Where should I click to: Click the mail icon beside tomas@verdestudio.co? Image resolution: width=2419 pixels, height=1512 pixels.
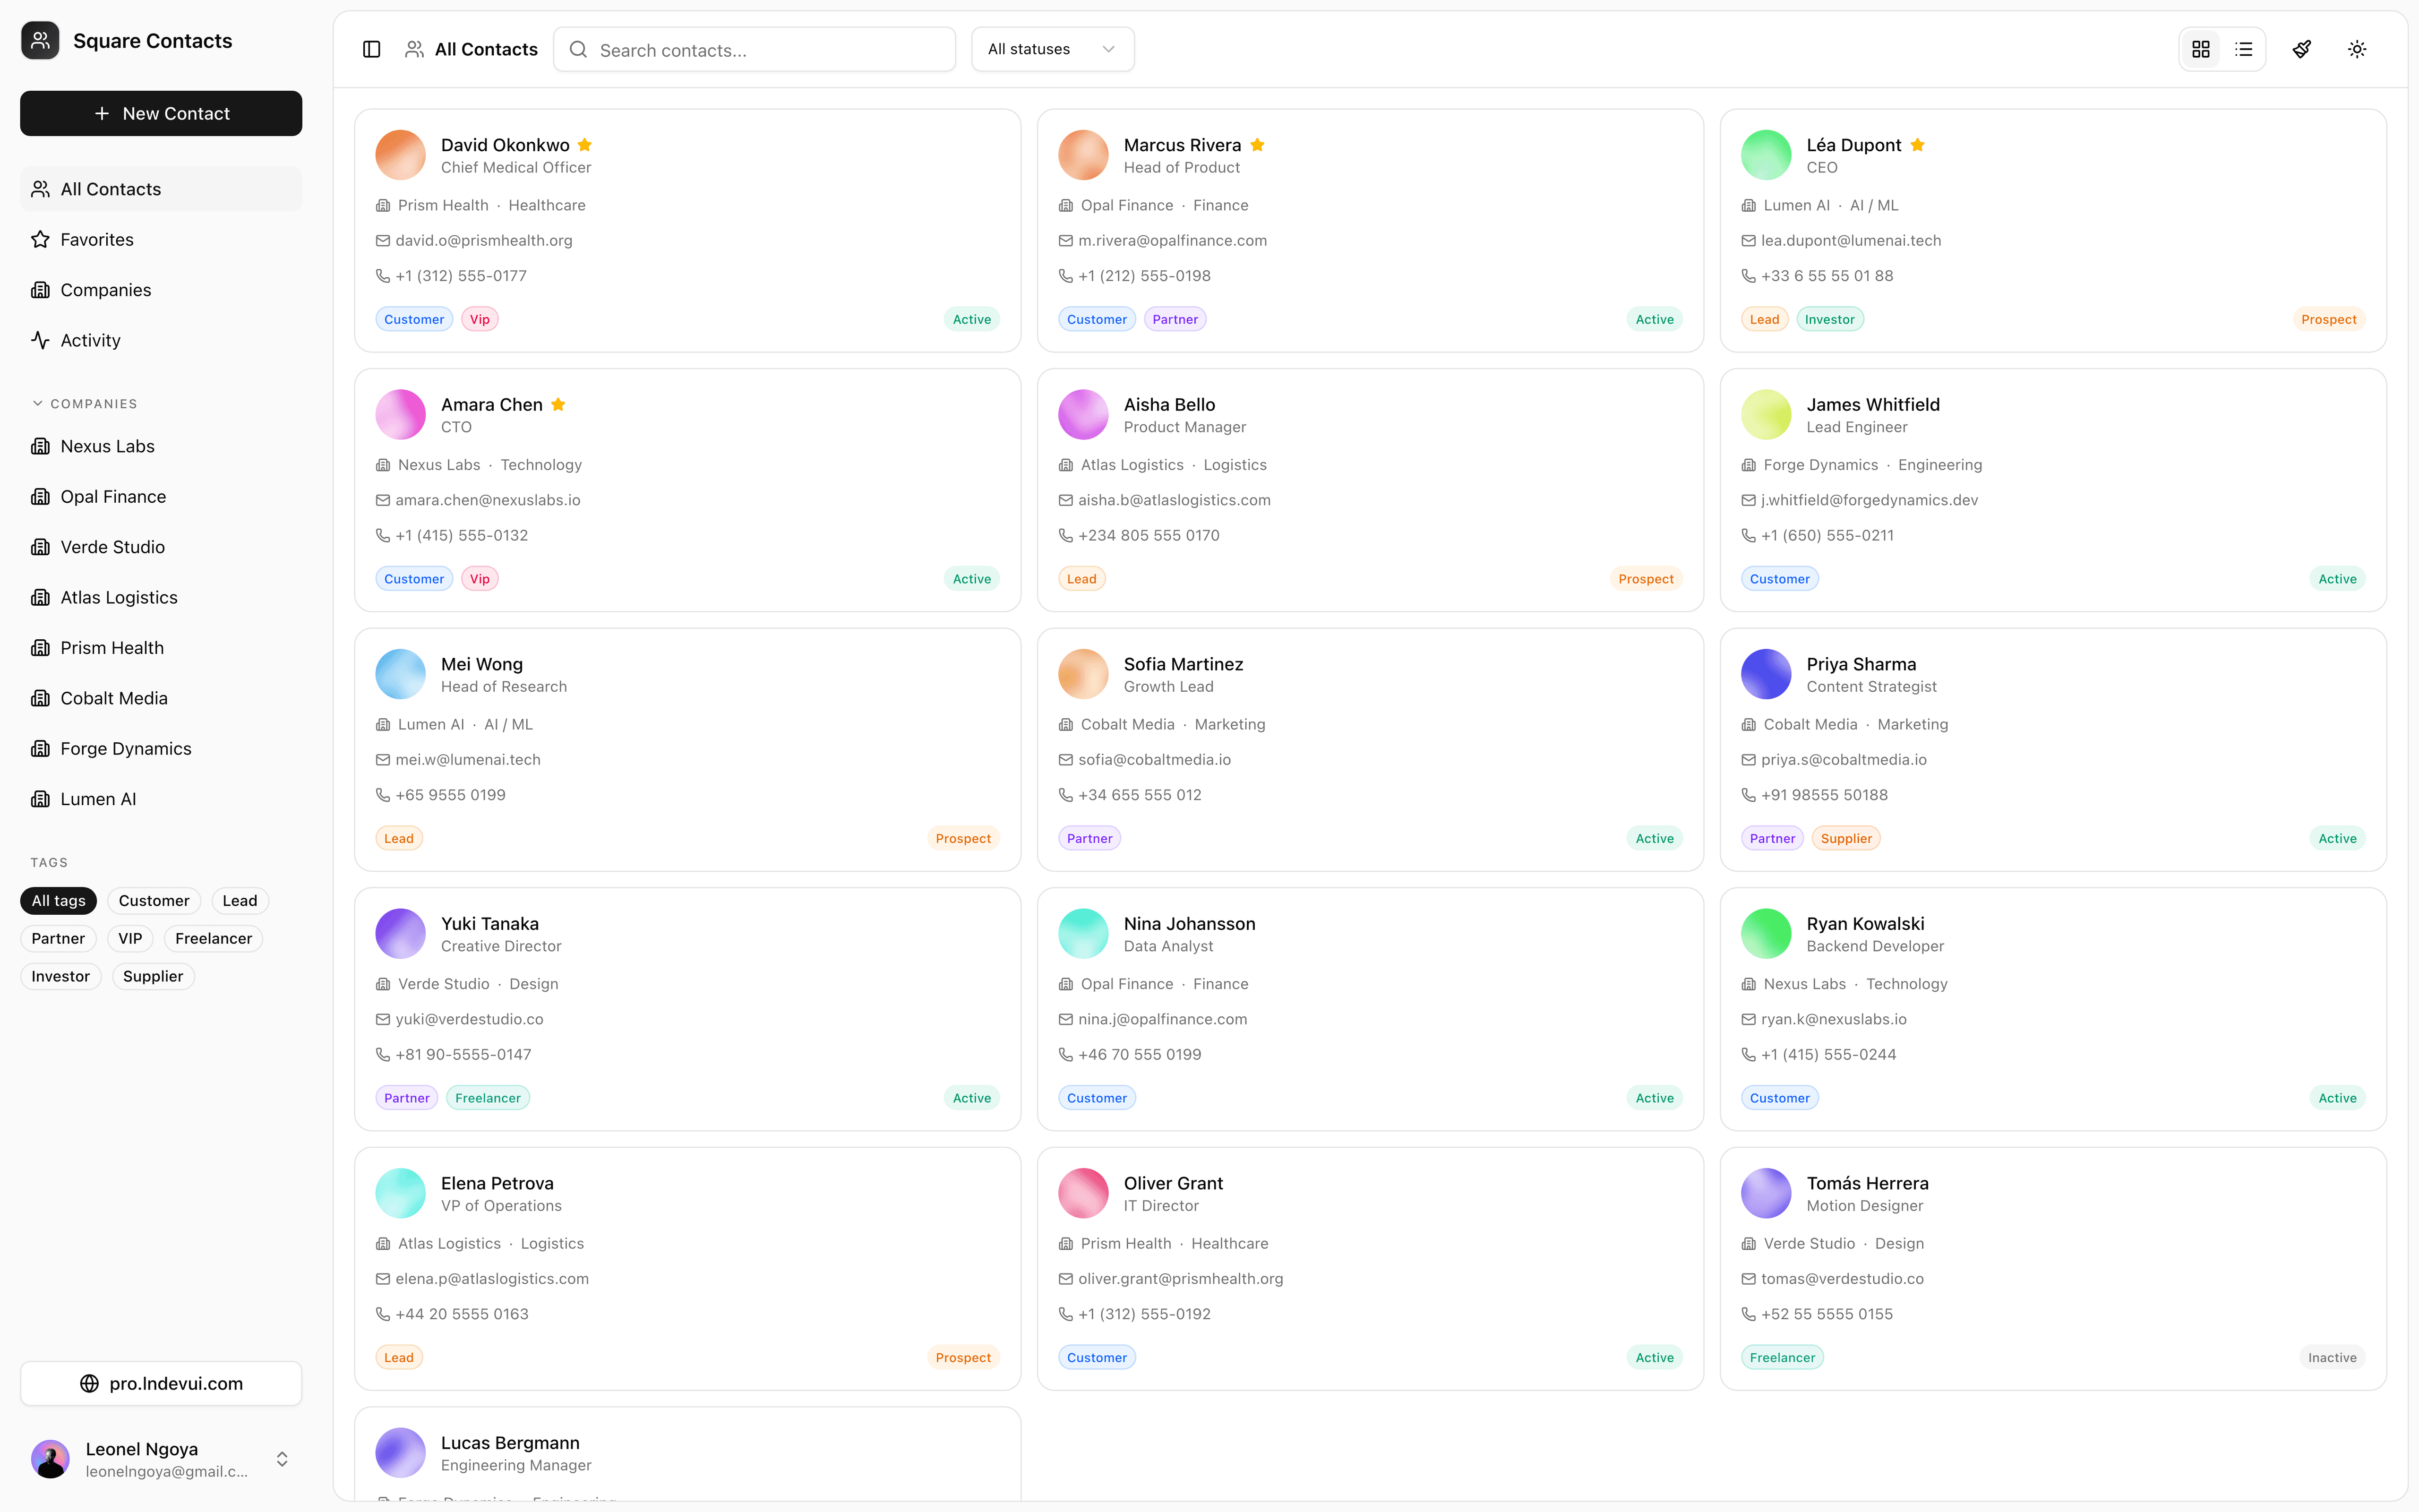(x=1748, y=1279)
